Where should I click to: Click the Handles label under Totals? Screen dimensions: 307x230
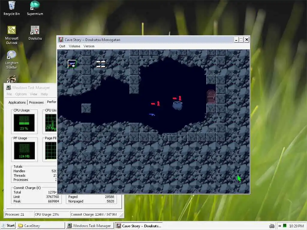19,171
